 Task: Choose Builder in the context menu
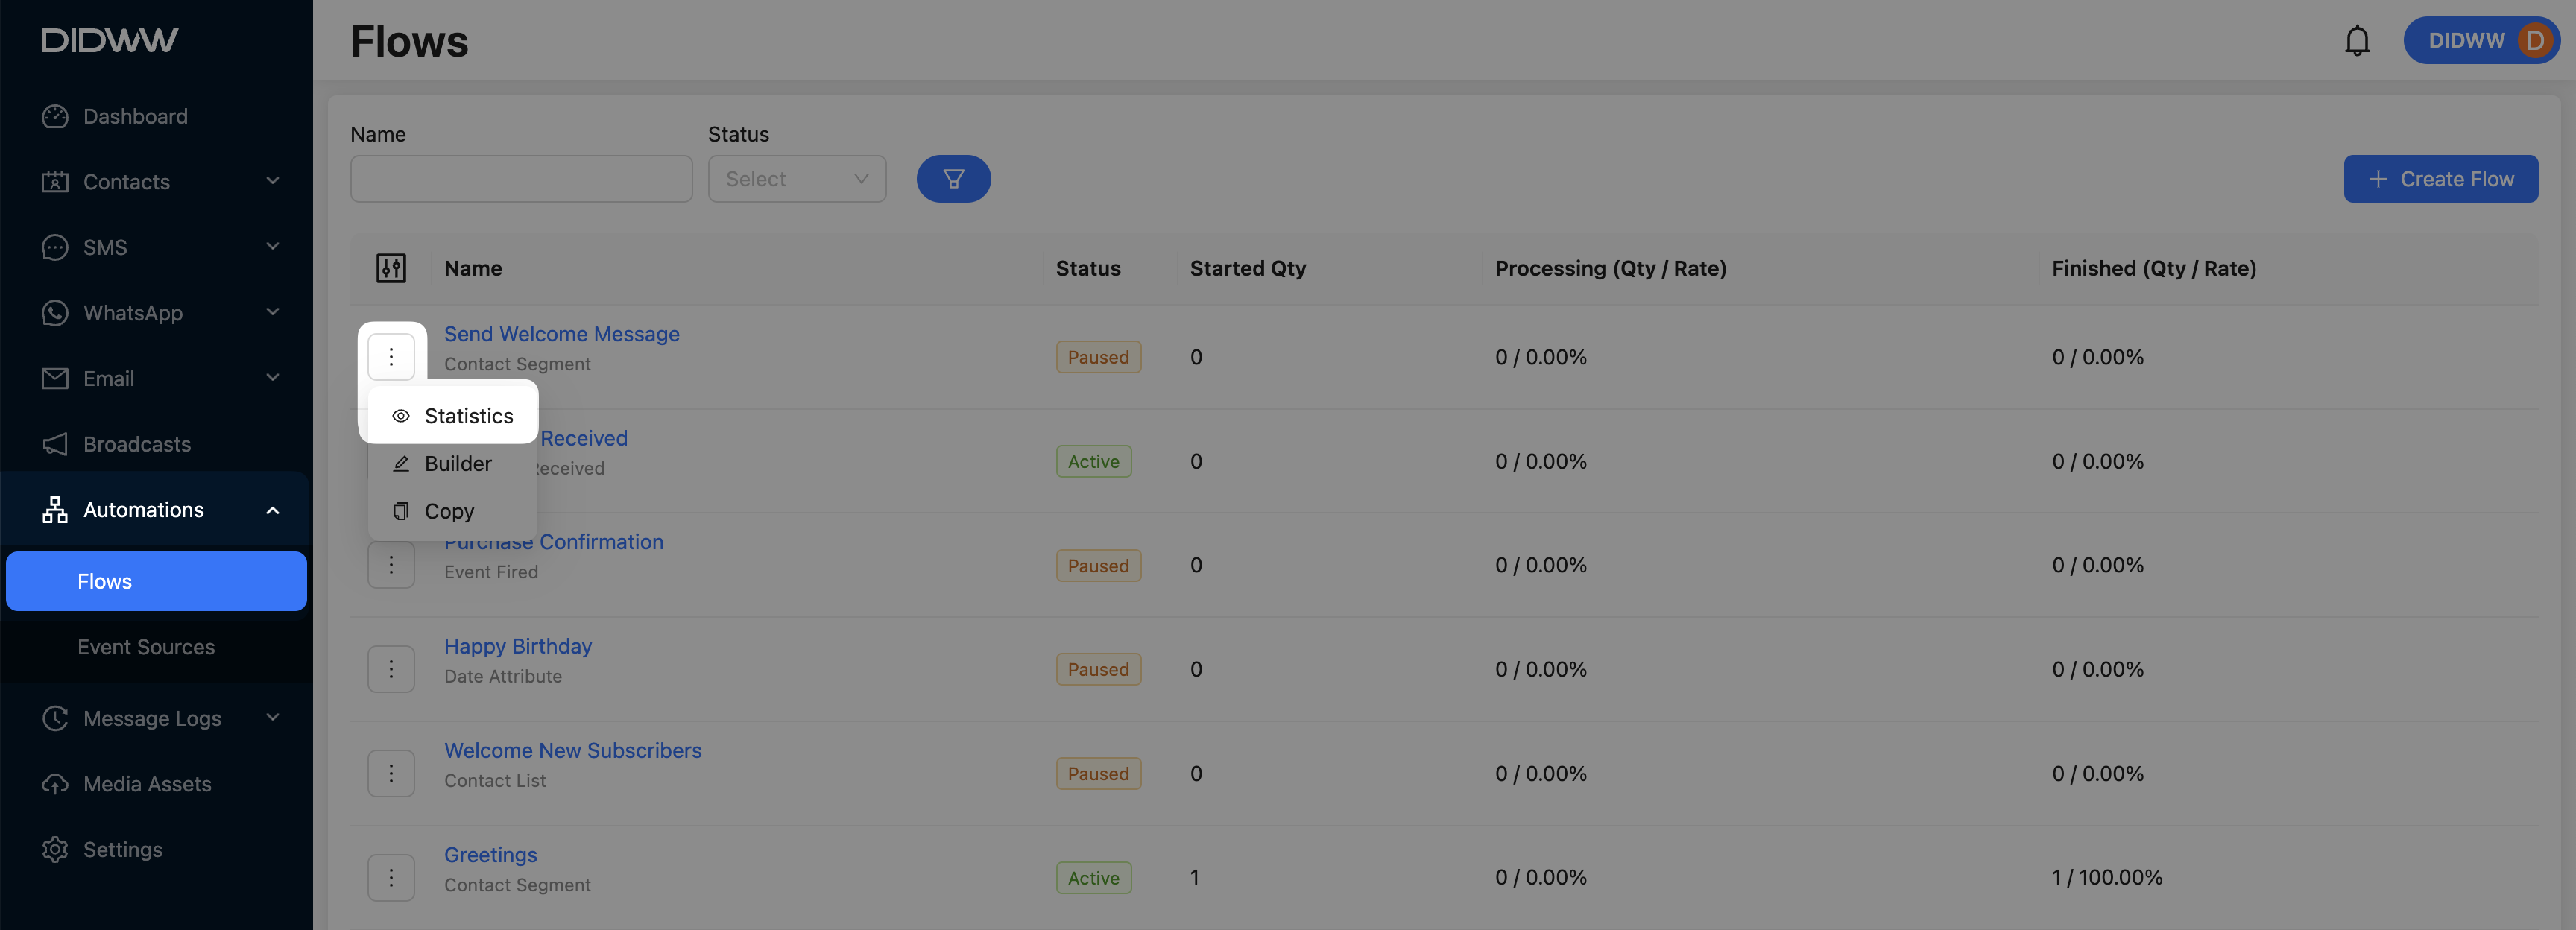tap(457, 464)
